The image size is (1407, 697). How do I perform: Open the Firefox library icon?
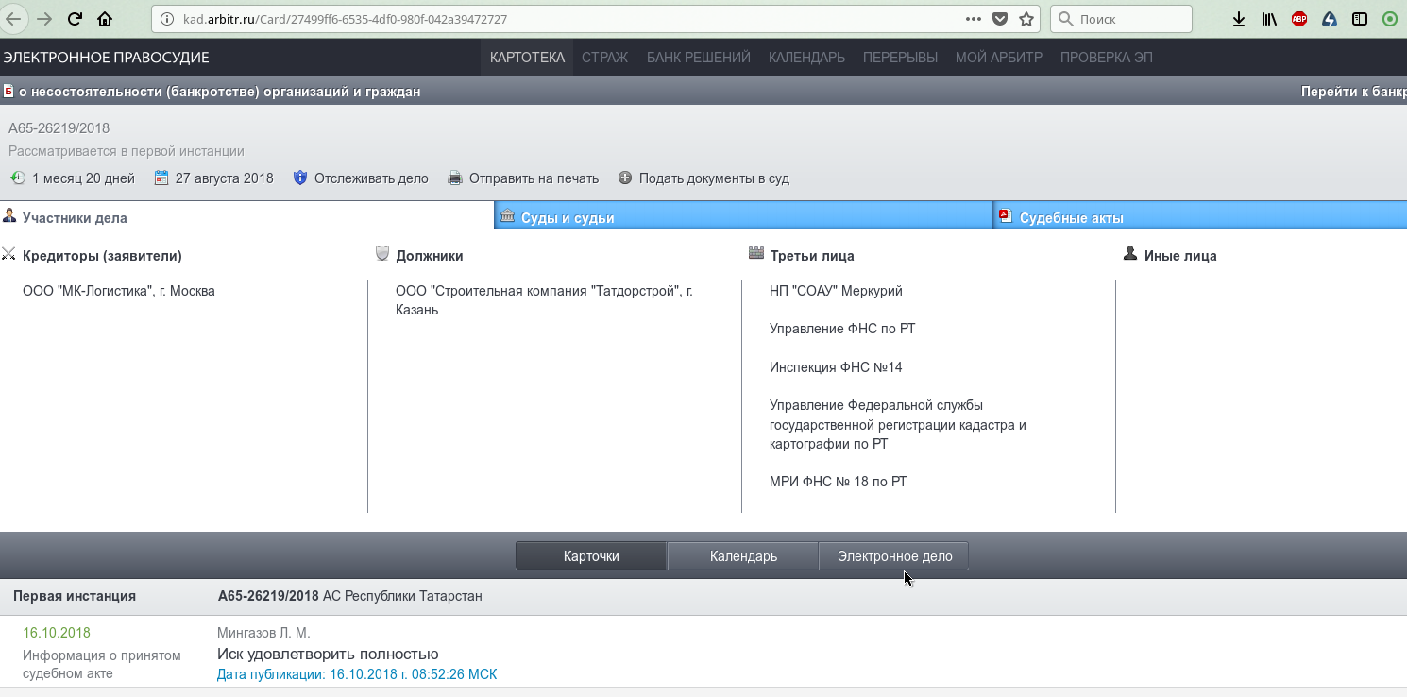pos(1269,19)
